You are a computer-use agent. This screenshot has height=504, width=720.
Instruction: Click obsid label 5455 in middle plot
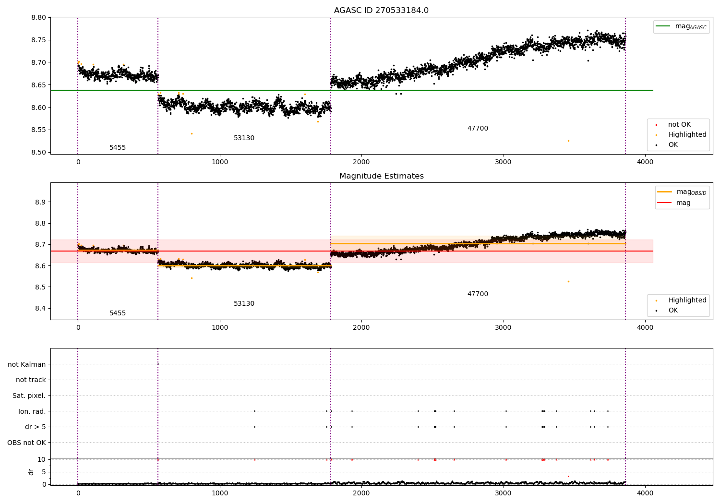[118, 313]
